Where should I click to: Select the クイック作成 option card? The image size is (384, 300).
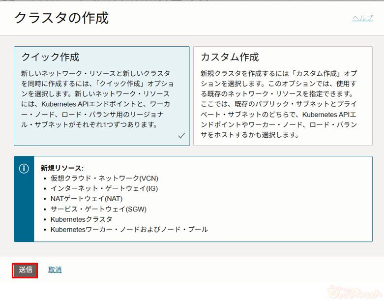click(102, 96)
